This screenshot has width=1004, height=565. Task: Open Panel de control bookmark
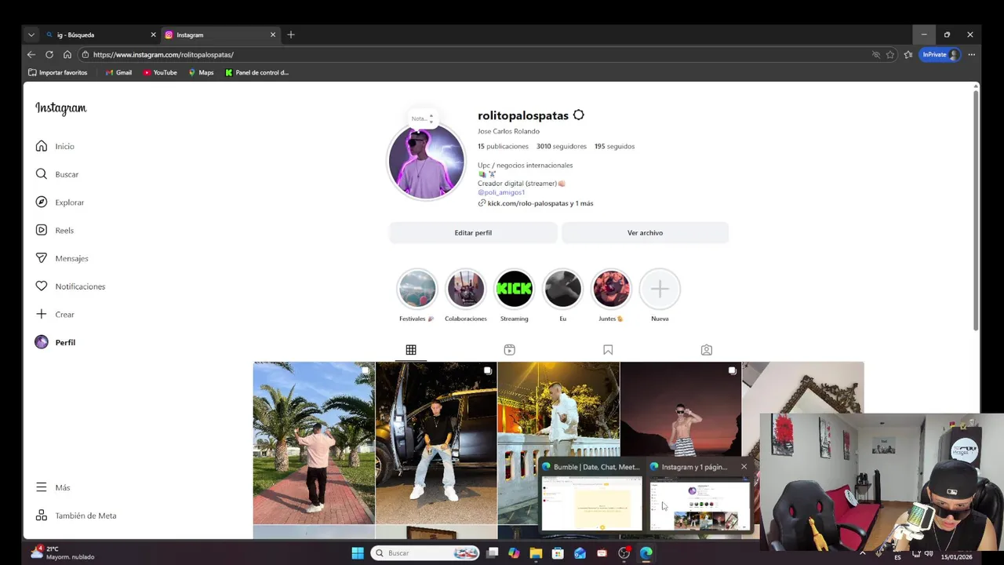(x=256, y=72)
